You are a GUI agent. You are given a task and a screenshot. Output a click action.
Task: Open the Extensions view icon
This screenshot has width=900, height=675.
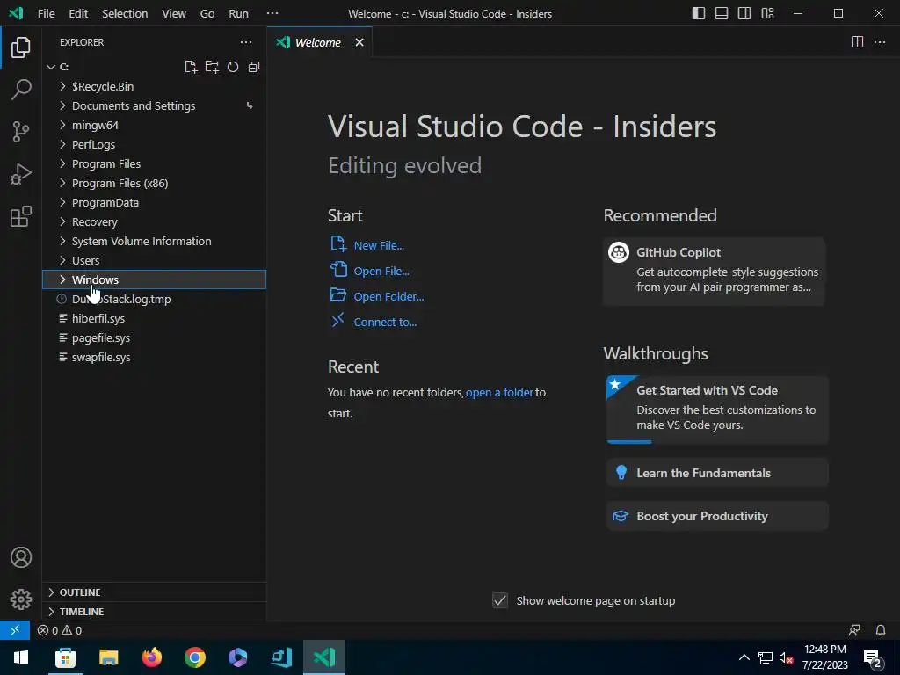click(x=21, y=217)
